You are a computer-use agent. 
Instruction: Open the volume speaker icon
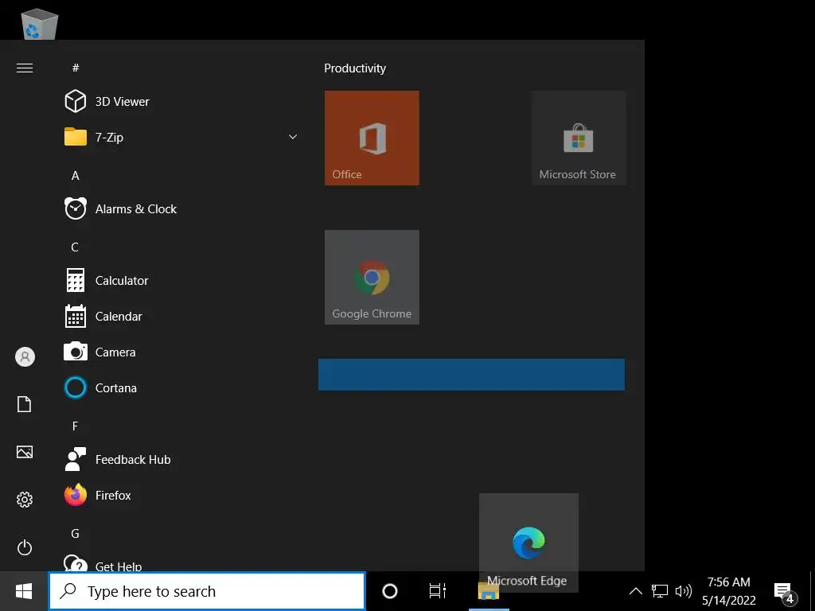click(x=683, y=591)
